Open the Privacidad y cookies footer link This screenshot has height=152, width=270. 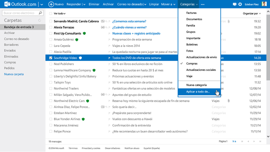(x=91, y=148)
